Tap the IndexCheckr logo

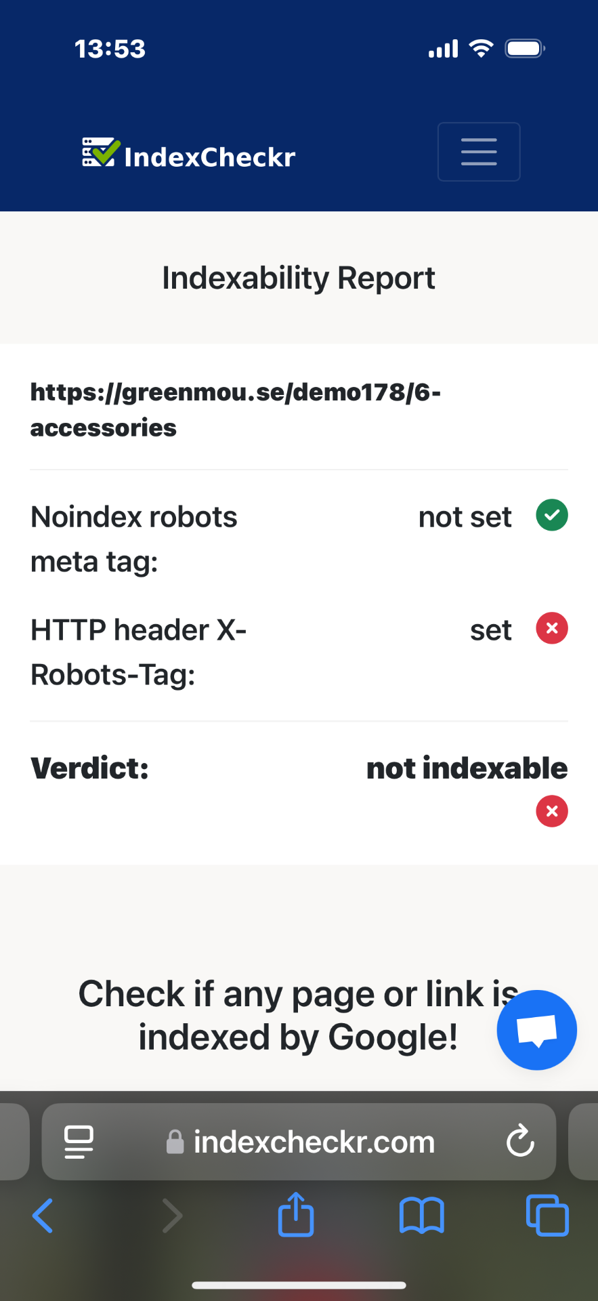189,154
